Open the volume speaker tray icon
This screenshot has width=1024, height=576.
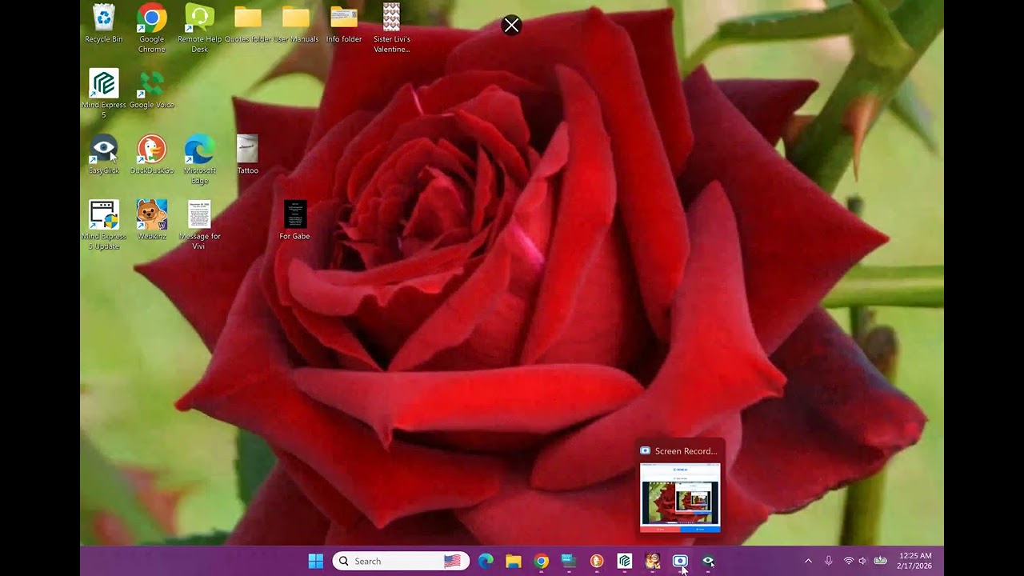(x=862, y=561)
